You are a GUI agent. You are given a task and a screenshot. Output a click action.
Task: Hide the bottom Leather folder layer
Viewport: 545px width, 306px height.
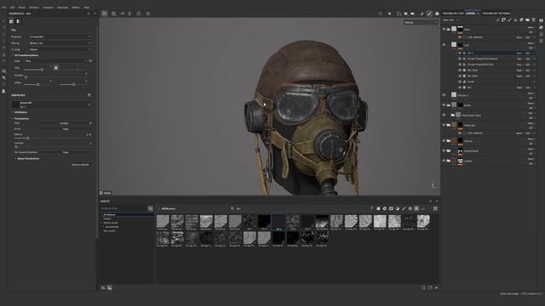pyautogui.click(x=444, y=161)
